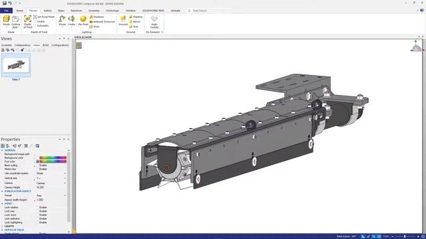
Task: Adjust the zoom slider in status bar
Action: pos(405,236)
